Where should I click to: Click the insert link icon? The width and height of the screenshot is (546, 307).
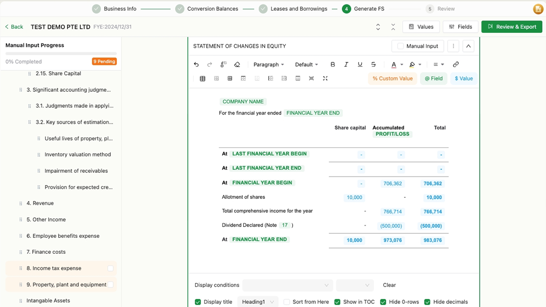point(456,65)
